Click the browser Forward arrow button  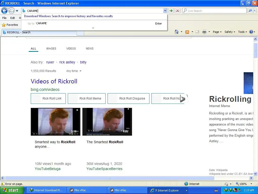point(11,11)
